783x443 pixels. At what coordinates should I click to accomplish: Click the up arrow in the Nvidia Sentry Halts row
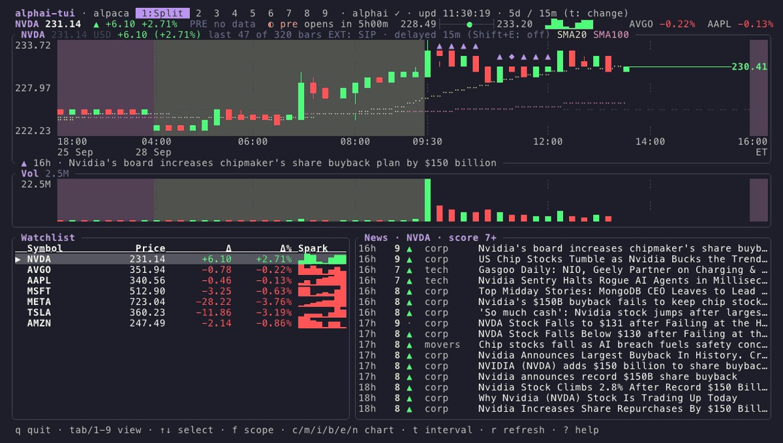point(409,280)
